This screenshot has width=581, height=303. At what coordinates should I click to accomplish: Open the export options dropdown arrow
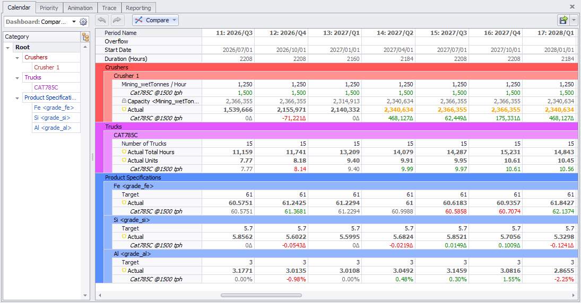[x=575, y=20]
